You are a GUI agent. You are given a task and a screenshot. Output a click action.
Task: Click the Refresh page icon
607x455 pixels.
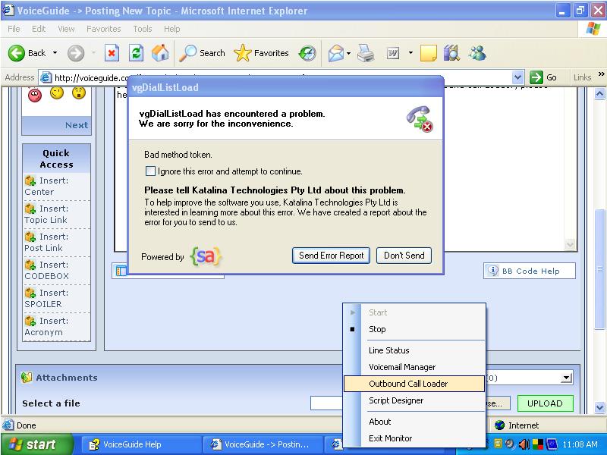(x=136, y=53)
